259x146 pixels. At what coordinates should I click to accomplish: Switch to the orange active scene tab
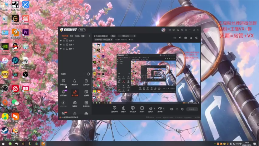65,36
